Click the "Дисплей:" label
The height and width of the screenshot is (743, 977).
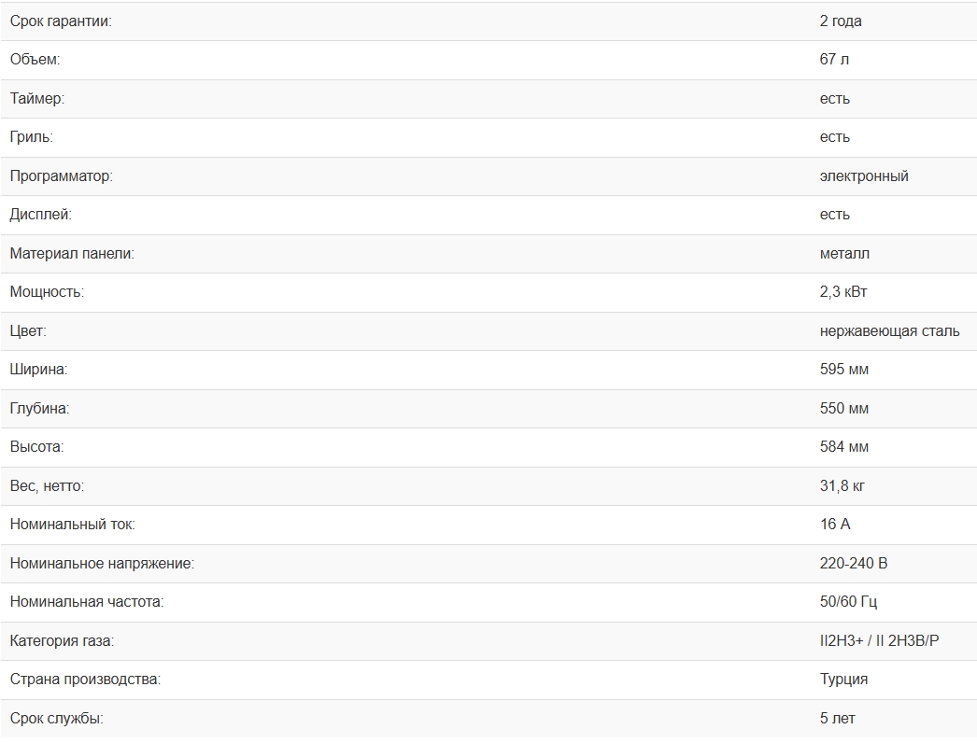[40, 215]
